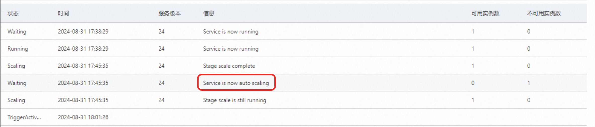Click the unavailable instance count 1
Screen dimensions: 595x127
[x=529, y=83]
